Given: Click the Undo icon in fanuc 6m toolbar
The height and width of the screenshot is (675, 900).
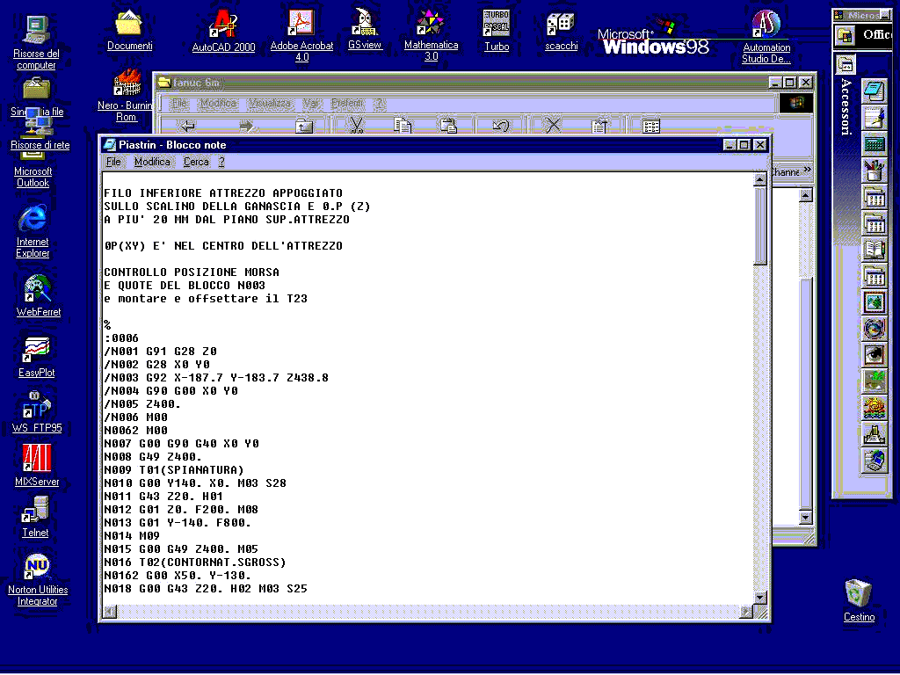Looking at the screenshot, I should (x=500, y=126).
